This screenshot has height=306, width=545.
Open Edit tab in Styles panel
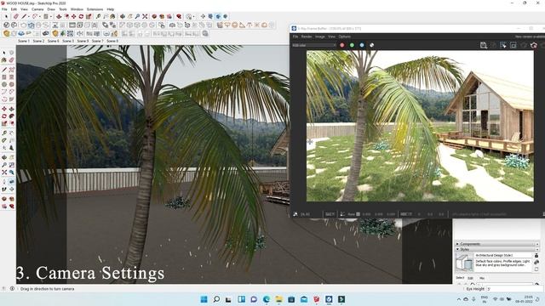pos(470,278)
